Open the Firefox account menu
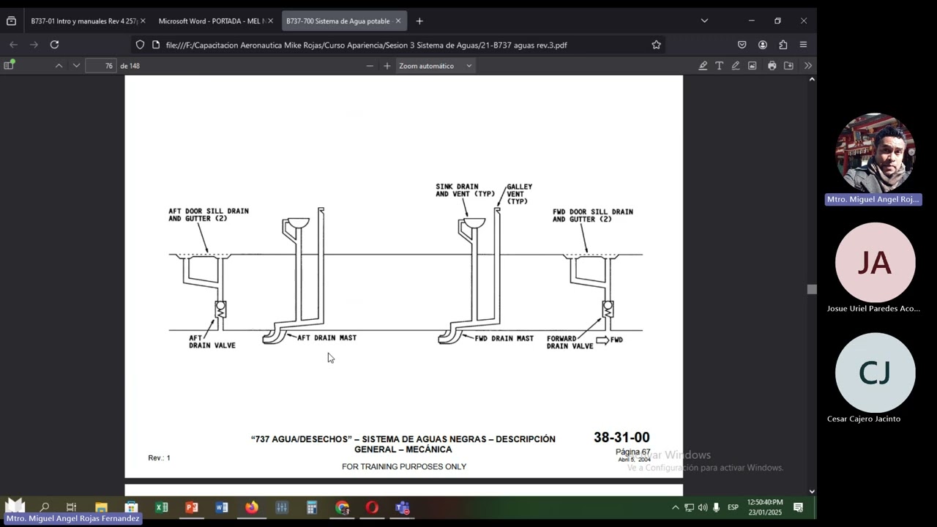The height and width of the screenshot is (527, 937). (x=762, y=45)
